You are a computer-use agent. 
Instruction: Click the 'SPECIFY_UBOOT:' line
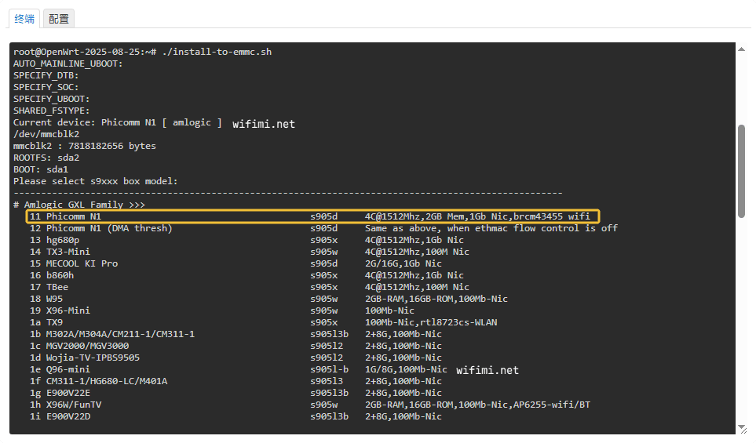click(52, 99)
